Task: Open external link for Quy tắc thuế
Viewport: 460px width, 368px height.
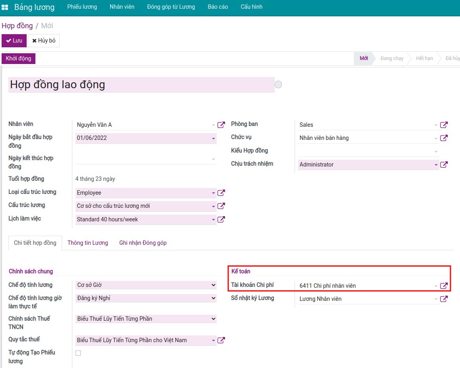Action: click(x=221, y=340)
